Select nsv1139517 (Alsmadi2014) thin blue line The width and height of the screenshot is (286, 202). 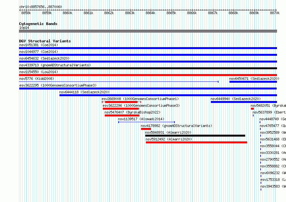[147, 122]
